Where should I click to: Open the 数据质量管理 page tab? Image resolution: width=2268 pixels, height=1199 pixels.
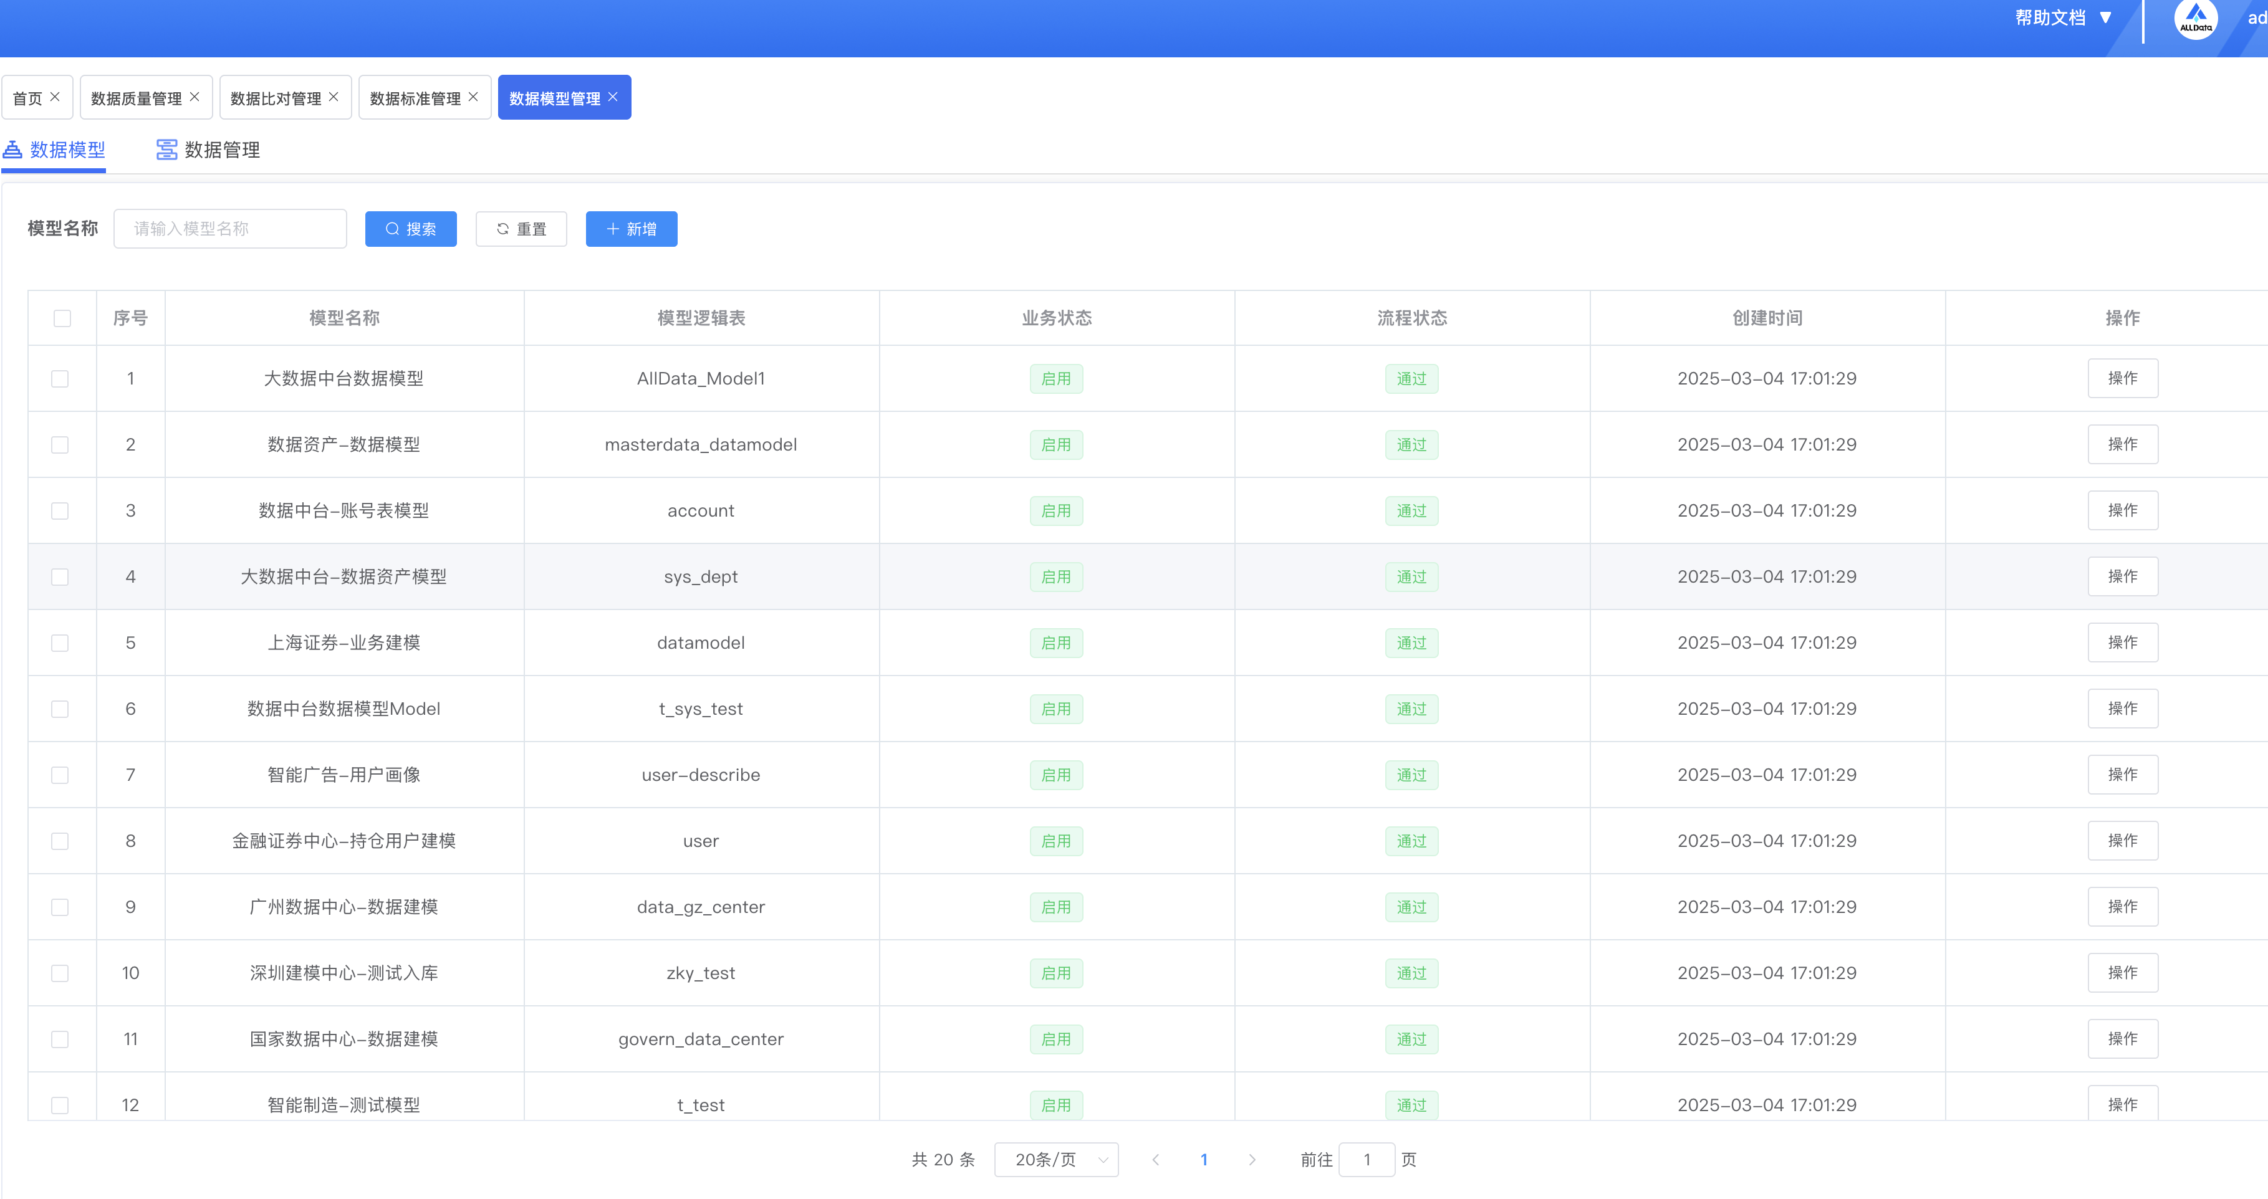pyautogui.click(x=137, y=98)
